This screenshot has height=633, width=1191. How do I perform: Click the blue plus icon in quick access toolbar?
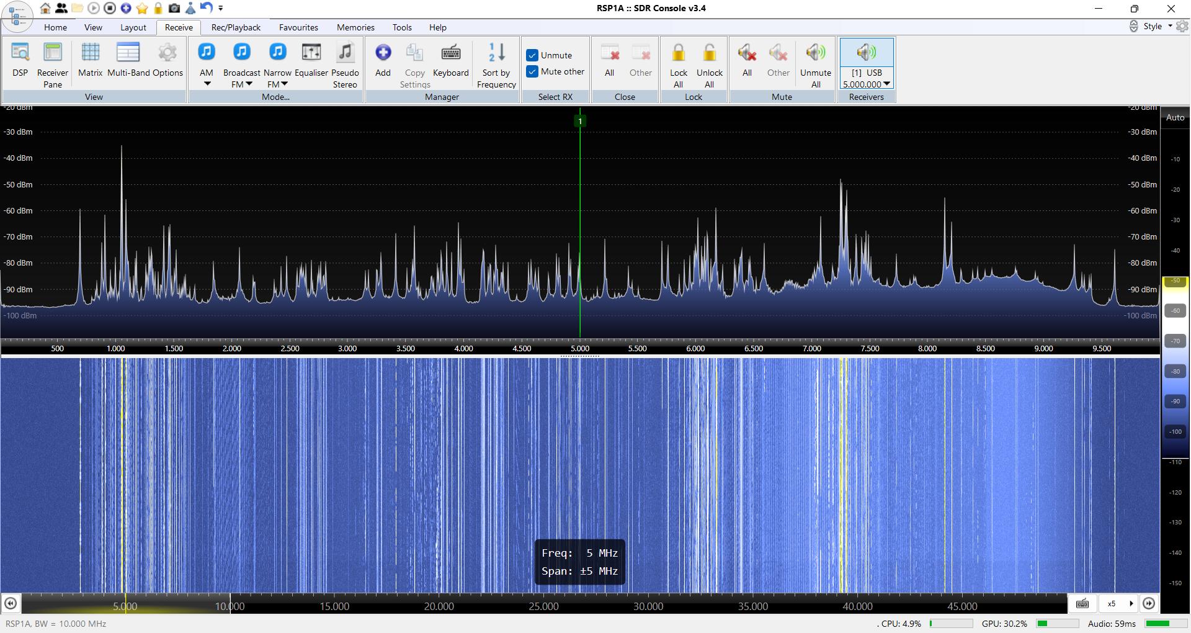(x=126, y=8)
